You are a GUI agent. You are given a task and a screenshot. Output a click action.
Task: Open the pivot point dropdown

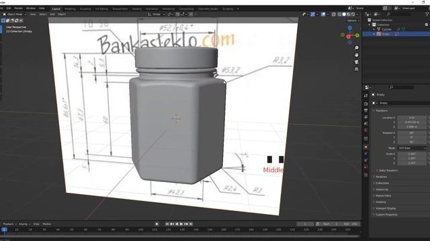coord(171,14)
